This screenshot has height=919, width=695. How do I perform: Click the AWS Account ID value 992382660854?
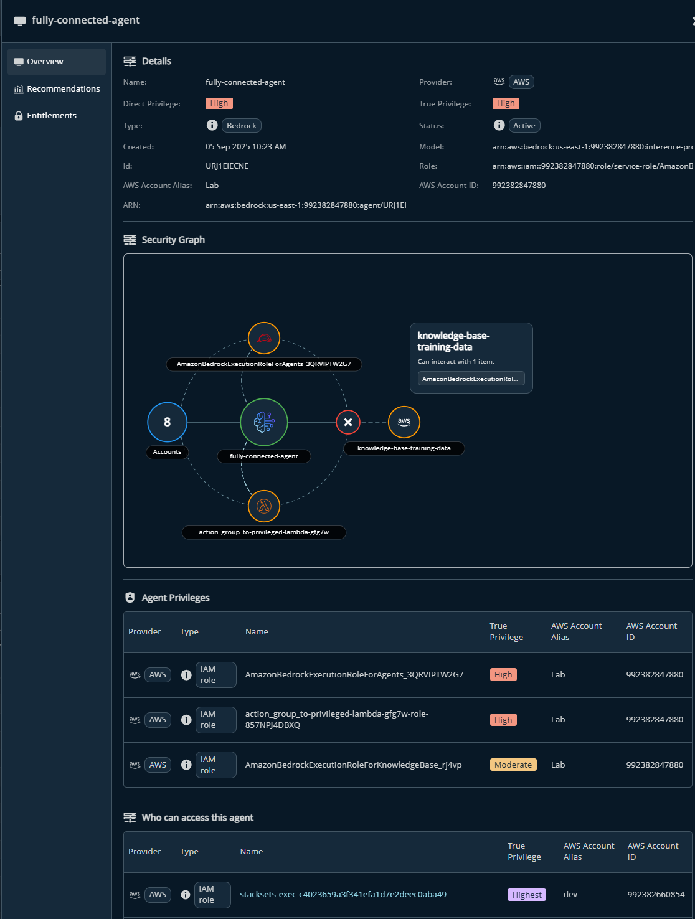(656, 895)
